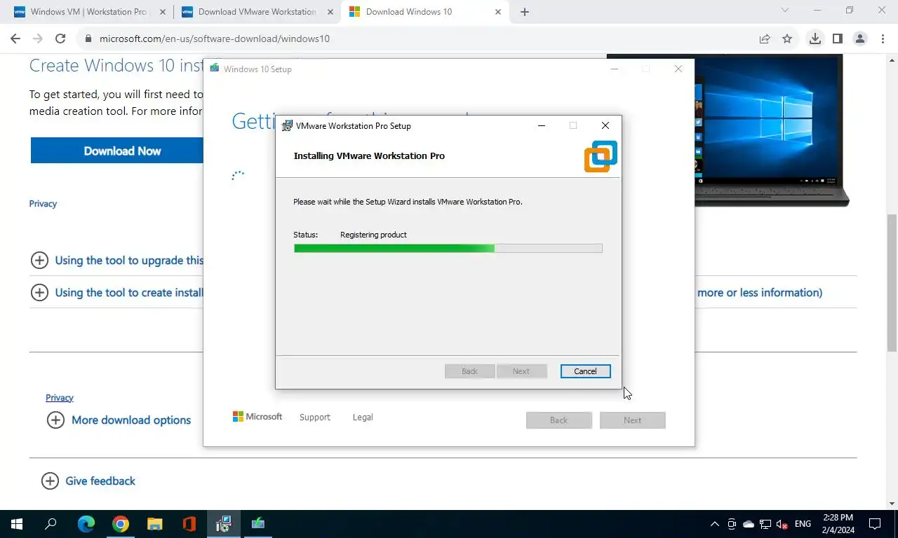Click the Microsoft logo in Windows 10 Setup
This screenshot has width=898, height=538.
click(x=257, y=417)
